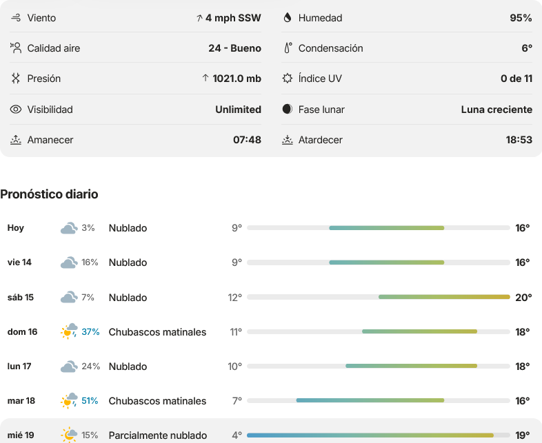
Task: Click the sunset icon beside Atardecer
Action: tap(288, 140)
